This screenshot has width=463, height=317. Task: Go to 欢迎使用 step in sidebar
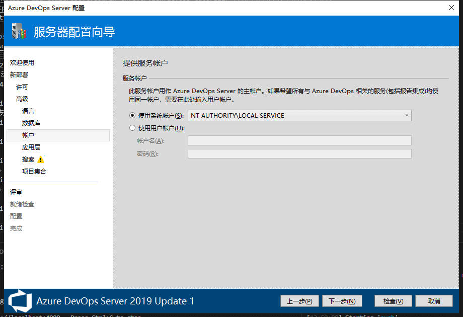pos(22,63)
